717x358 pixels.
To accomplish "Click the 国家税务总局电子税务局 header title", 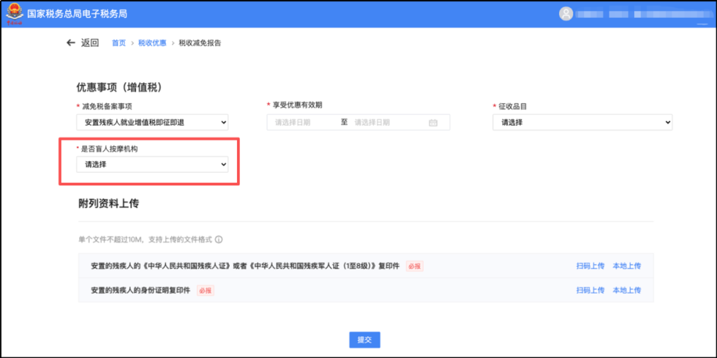I will [77, 14].
